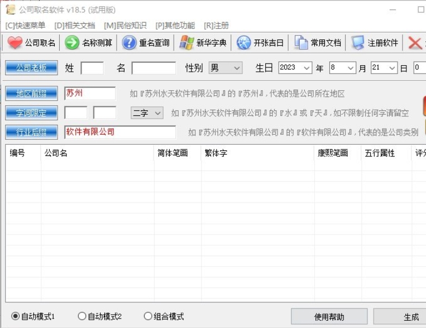Select the 组合模式 radio button

[148, 316]
